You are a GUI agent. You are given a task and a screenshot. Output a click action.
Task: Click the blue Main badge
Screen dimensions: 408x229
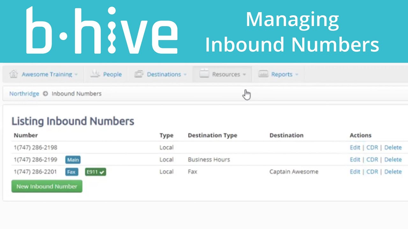pos(73,160)
